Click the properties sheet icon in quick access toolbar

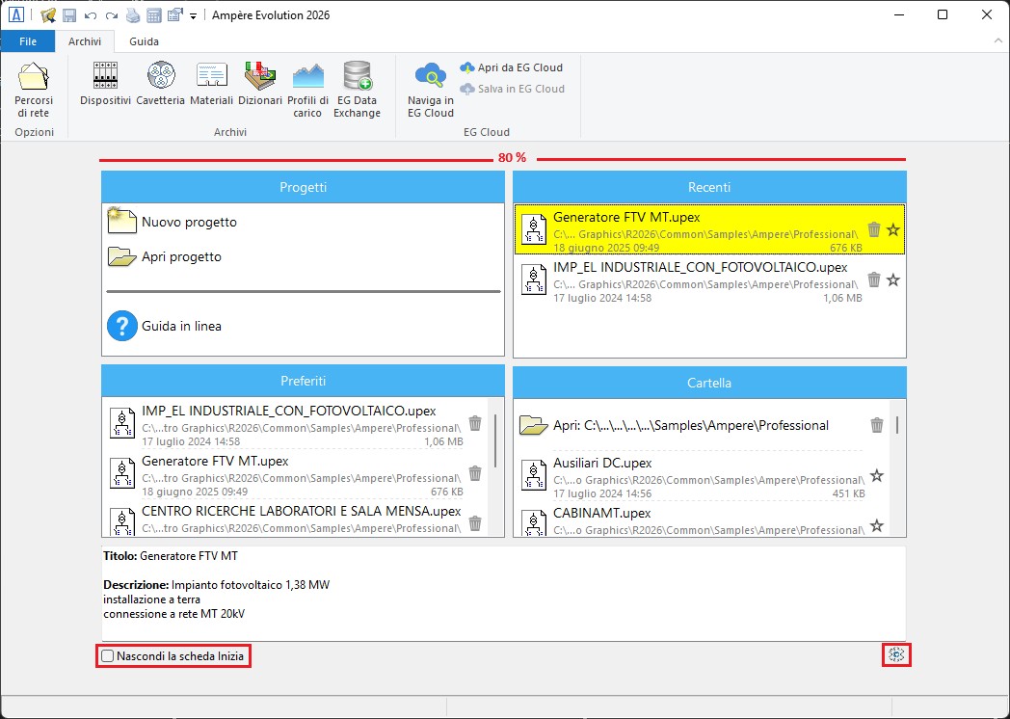coord(175,14)
